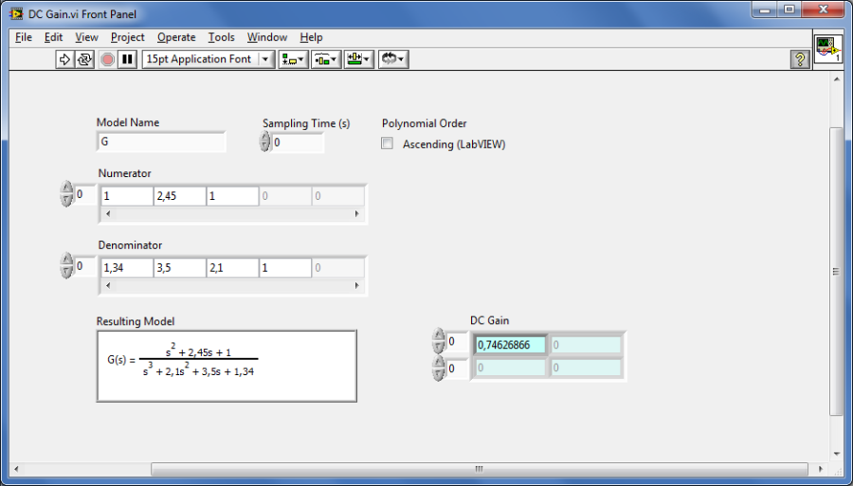Click Denominator element 3,5
The width and height of the screenshot is (853, 486).
point(180,268)
